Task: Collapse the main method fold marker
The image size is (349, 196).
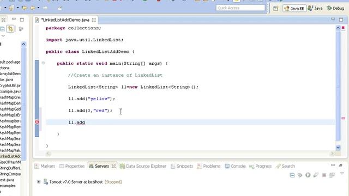Action: click(x=43, y=63)
